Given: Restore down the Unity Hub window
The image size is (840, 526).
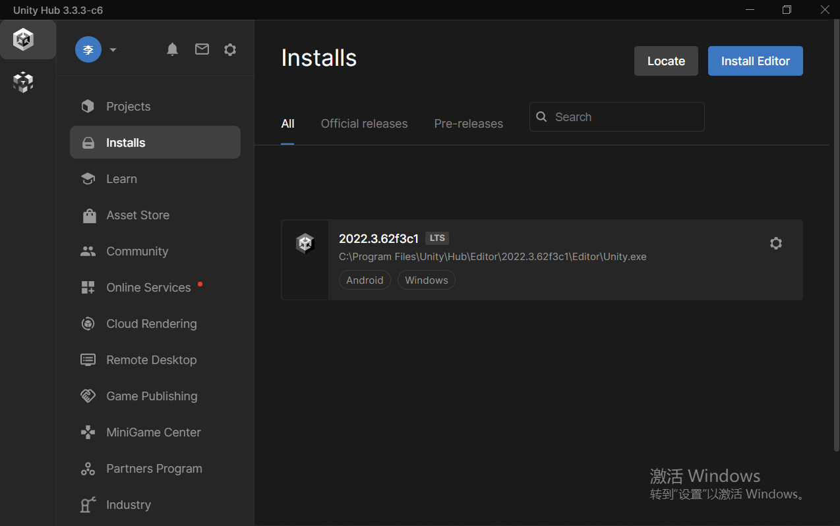Looking at the screenshot, I should 787,10.
